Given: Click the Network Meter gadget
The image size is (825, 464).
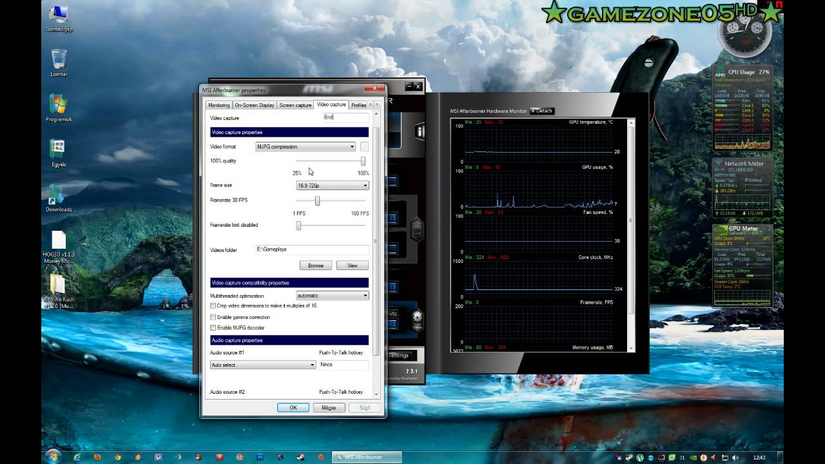Looking at the screenshot, I should click(742, 188).
